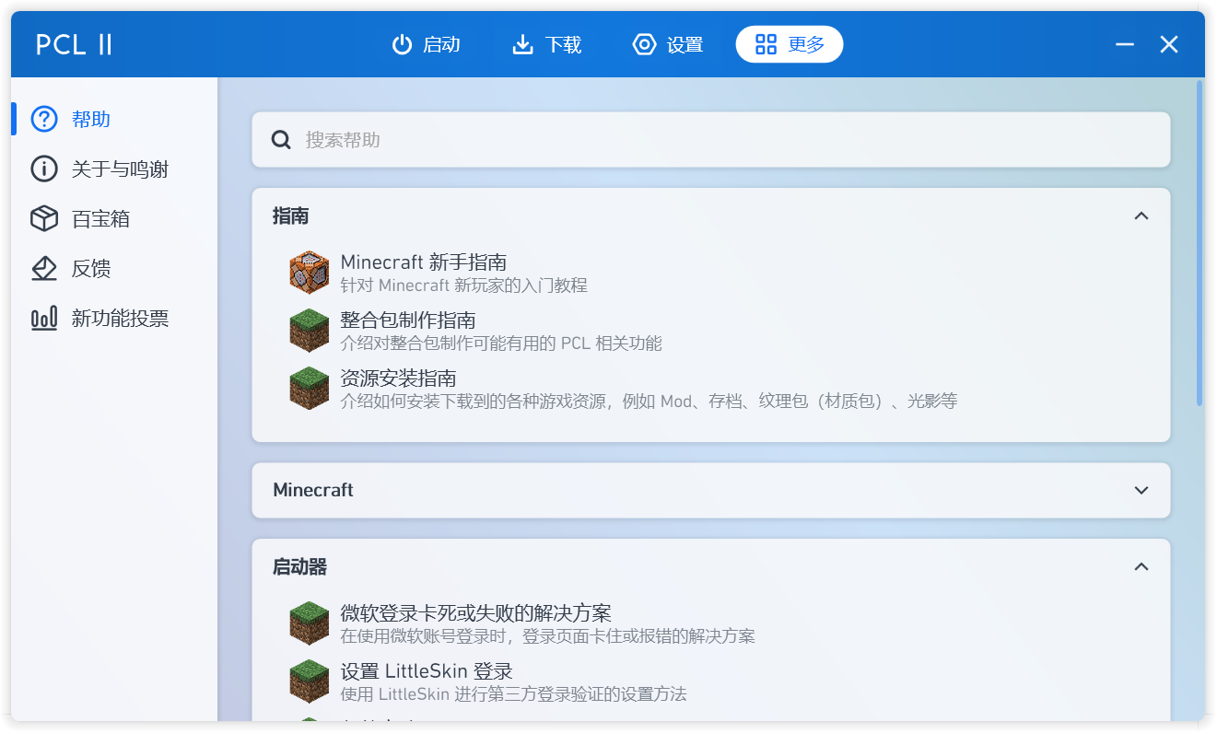Open Minecraft 新手指南 help entry

[711, 273]
